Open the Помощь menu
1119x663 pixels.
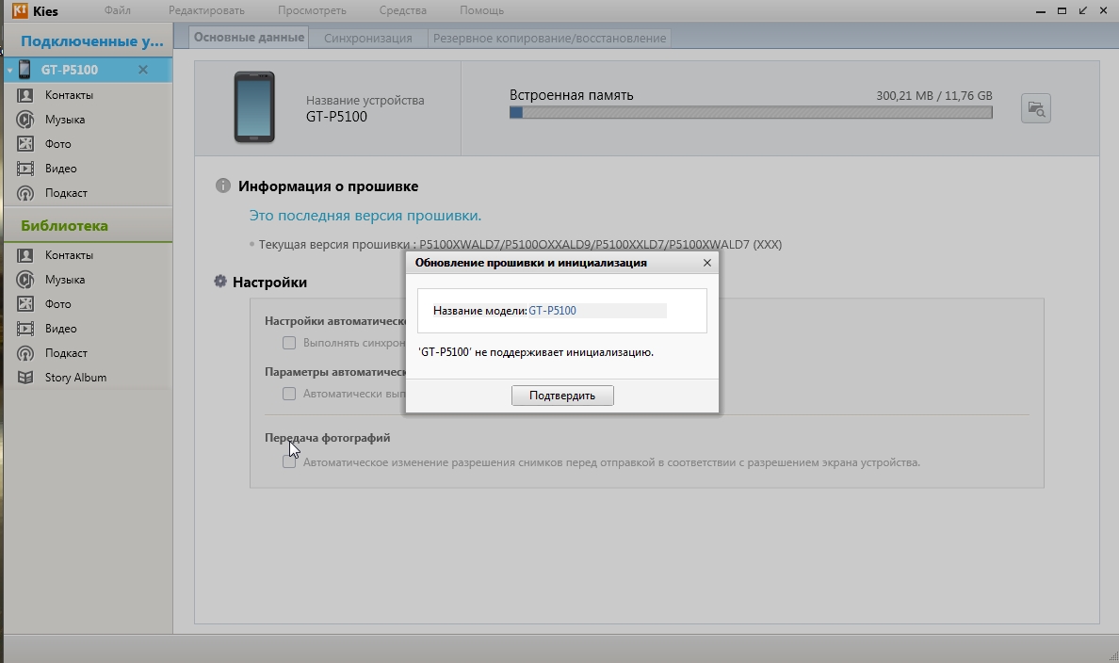481,10
